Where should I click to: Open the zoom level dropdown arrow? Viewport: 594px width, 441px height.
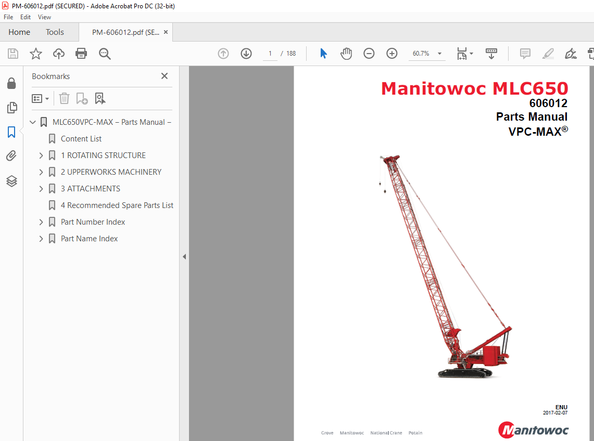coord(439,54)
